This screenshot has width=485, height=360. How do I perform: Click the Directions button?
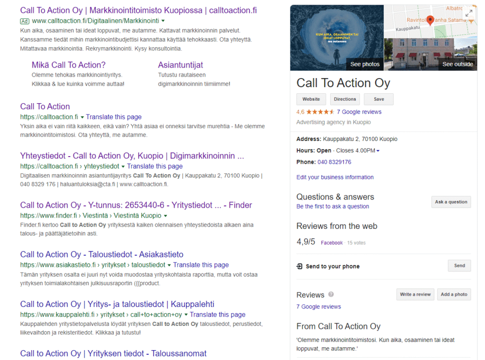tap(345, 99)
